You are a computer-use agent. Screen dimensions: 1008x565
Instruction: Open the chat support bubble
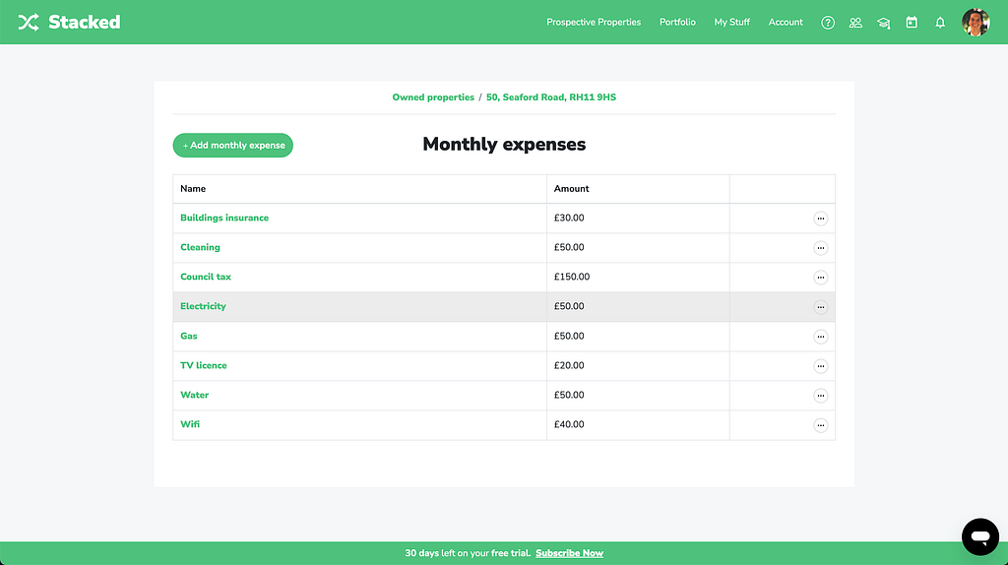pos(979,536)
